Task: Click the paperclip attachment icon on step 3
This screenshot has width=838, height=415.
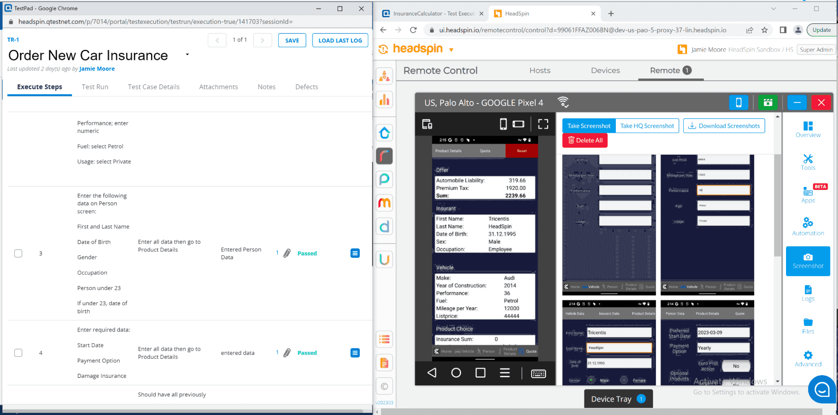Action: pyautogui.click(x=286, y=253)
